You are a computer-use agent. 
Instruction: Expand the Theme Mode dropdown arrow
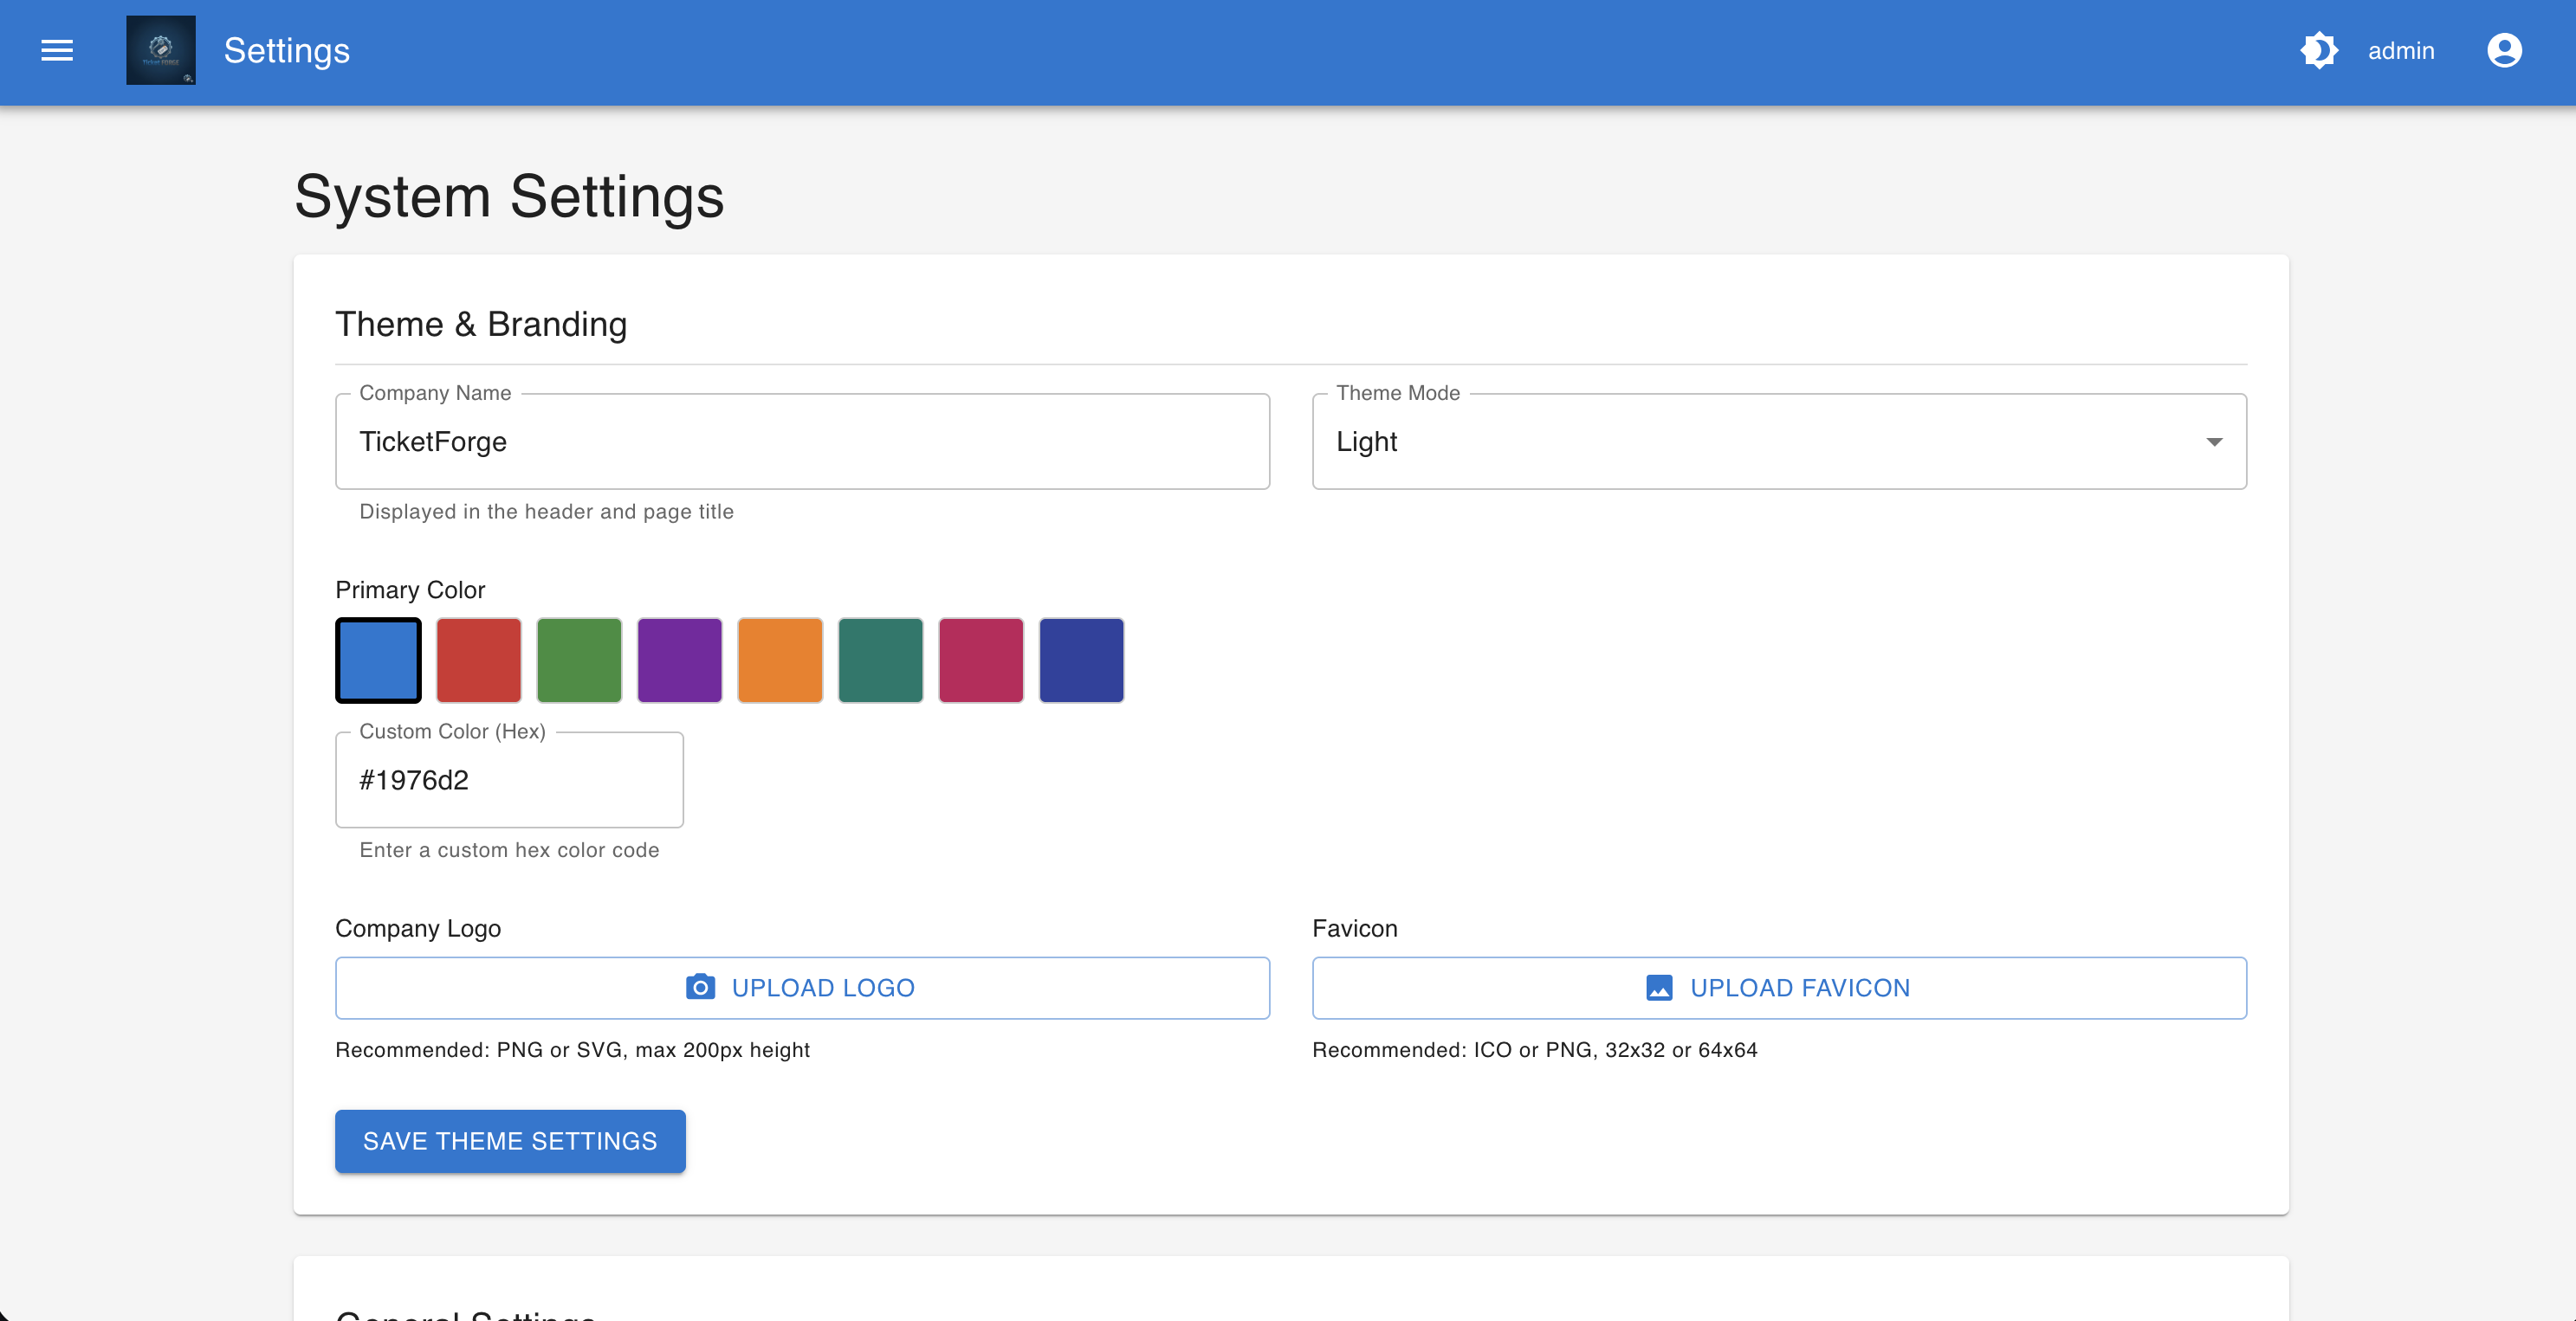pyautogui.click(x=2214, y=441)
